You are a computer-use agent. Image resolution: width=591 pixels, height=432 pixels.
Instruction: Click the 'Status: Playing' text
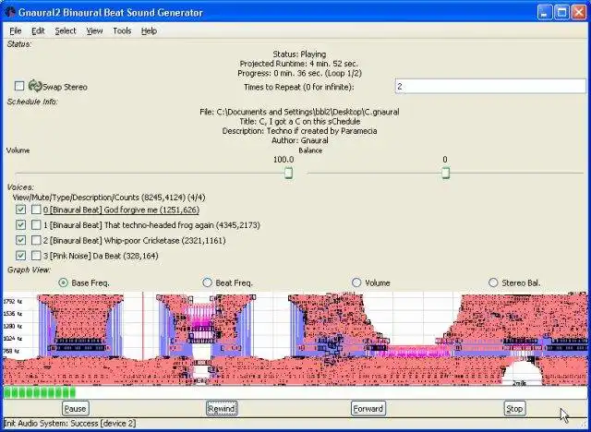tap(299, 54)
